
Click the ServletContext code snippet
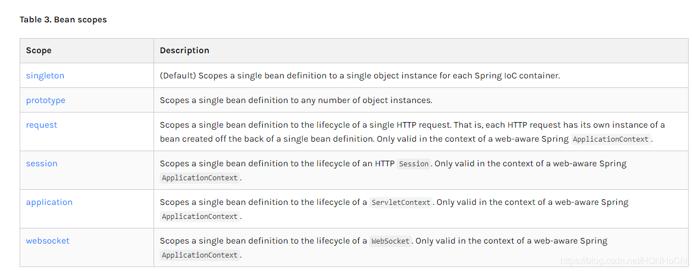[401, 203]
